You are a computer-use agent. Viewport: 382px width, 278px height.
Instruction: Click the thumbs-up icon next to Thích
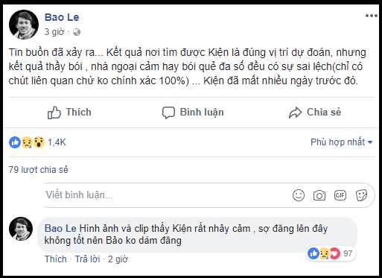click(54, 113)
